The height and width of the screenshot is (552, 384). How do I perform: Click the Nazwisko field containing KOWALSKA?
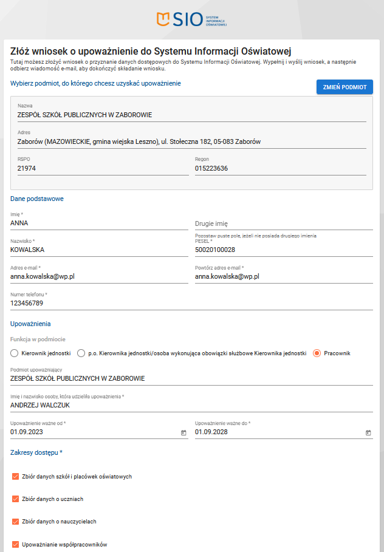click(97, 250)
